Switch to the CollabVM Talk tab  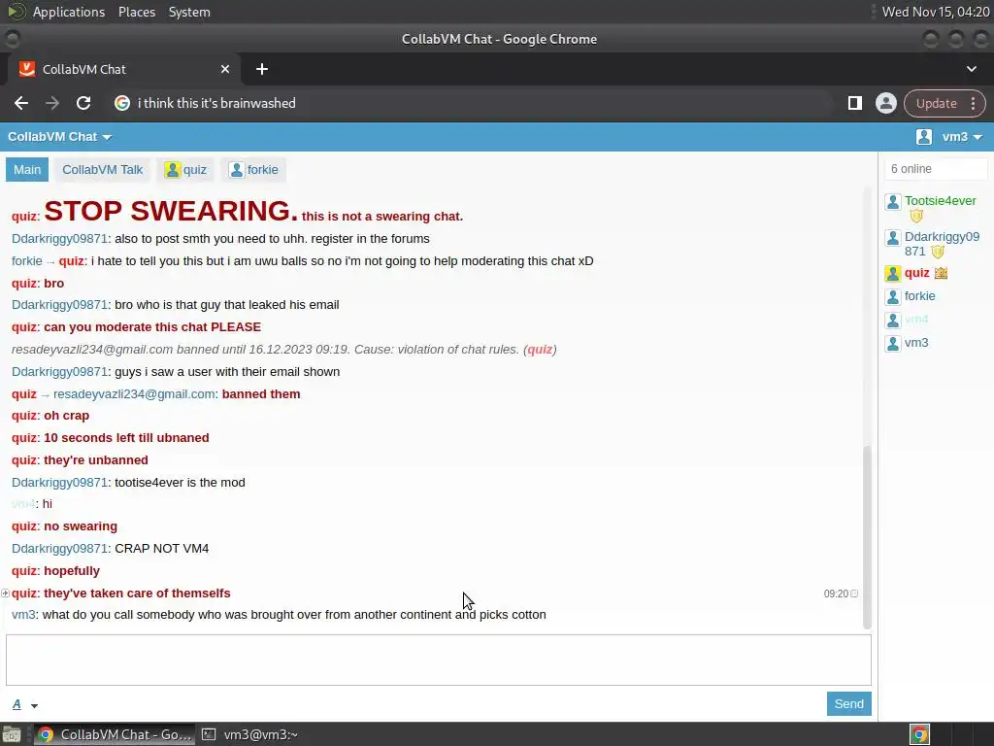coord(103,169)
